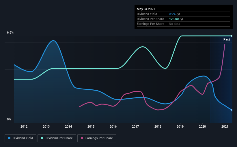Image resolution: width=237 pixels, height=147 pixels.
Task: Click the blue endpoint marker at the chart's bottom right
Action: [232, 110]
